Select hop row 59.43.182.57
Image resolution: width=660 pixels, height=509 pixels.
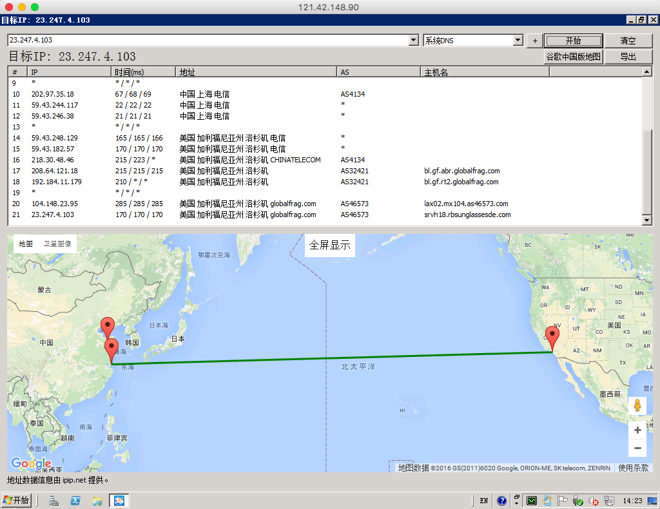pyautogui.click(x=325, y=149)
